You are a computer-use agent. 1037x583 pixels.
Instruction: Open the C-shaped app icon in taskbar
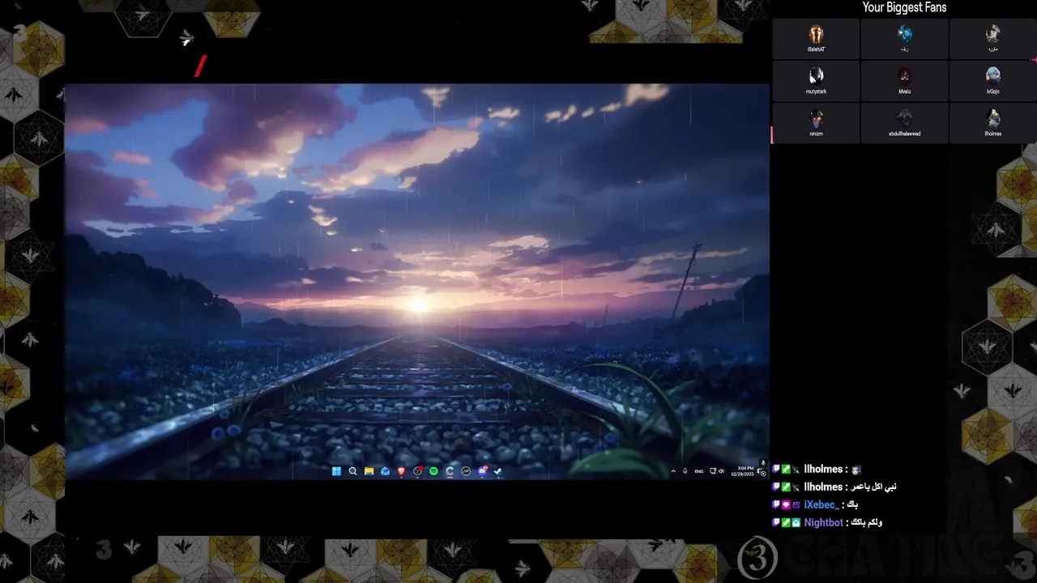tap(450, 471)
